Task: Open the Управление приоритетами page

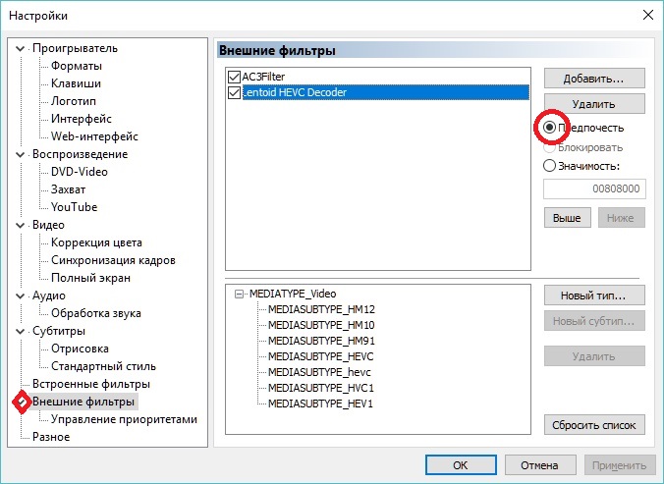Action: (124, 419)
